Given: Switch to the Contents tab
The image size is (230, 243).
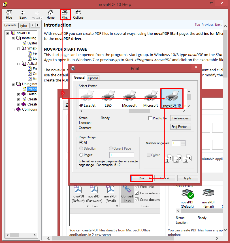Looking at the screenshot, I should [10, 25].
